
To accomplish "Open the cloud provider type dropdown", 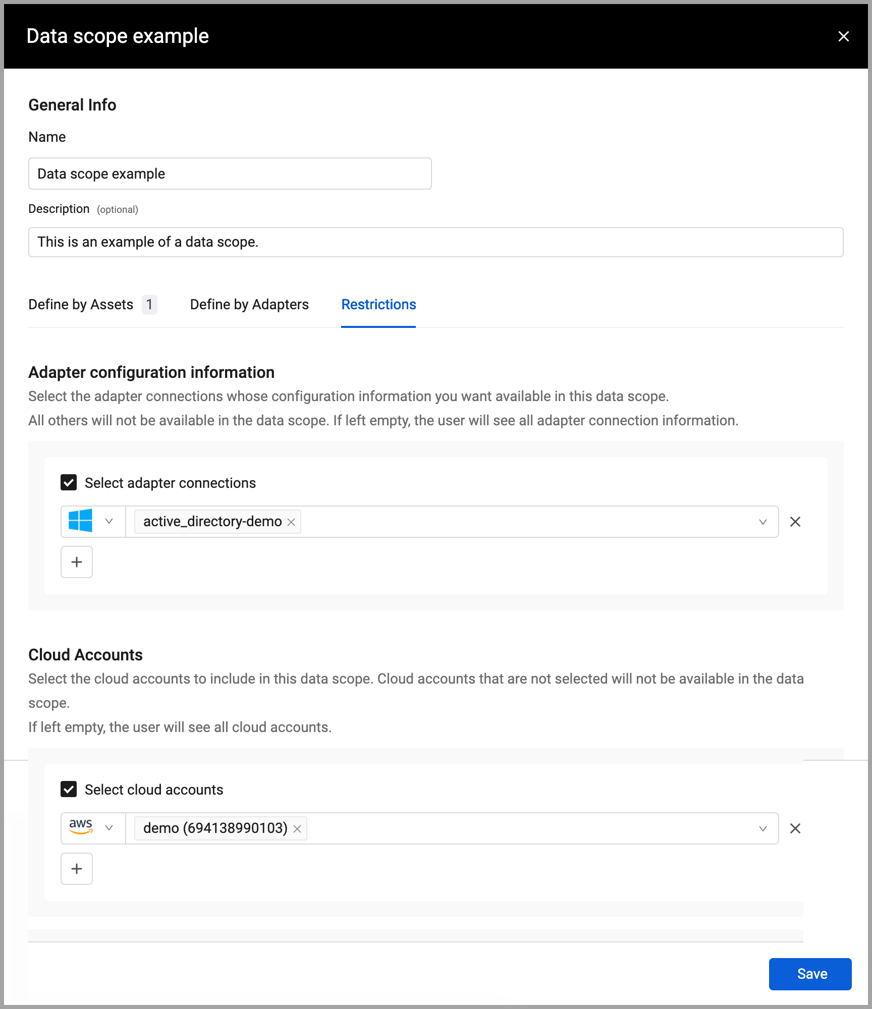I will 109,828.
